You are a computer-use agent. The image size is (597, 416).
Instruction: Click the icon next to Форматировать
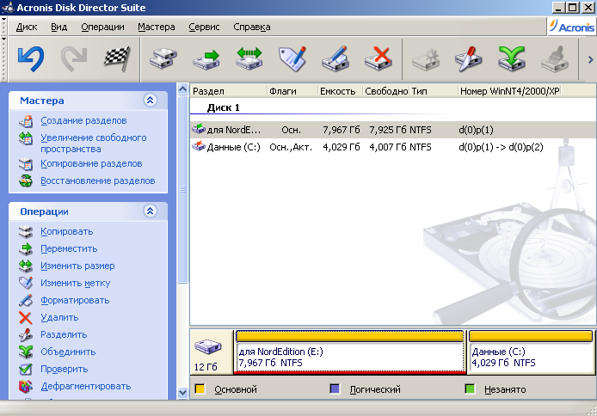point(26,301)
